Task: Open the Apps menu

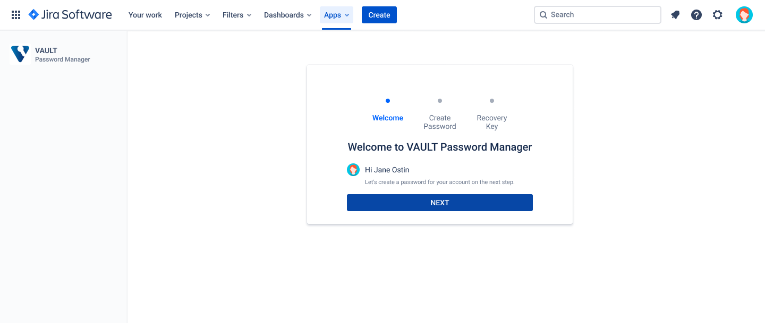Action: [x=336, y=15]
